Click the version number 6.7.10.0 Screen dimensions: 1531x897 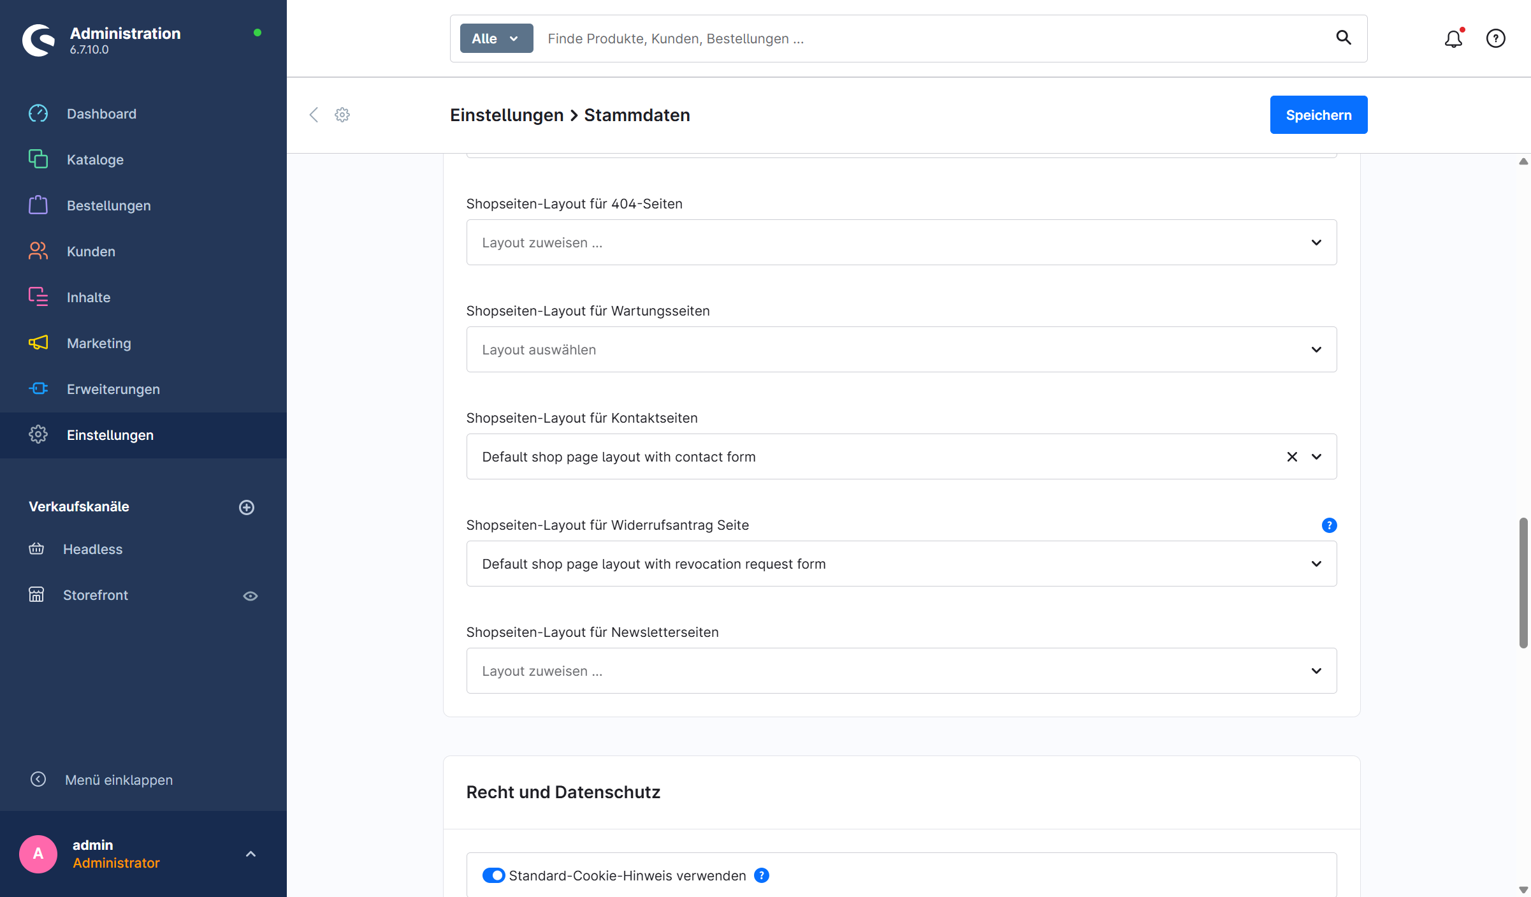[89, 50]
